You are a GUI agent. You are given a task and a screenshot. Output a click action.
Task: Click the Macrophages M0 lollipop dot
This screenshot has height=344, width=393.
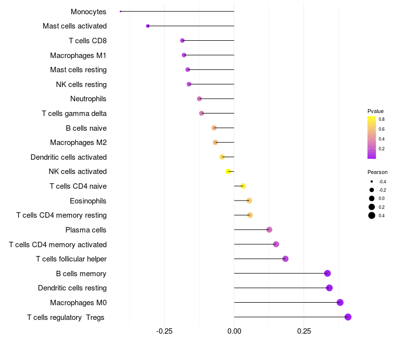click(x=340, y=303)
